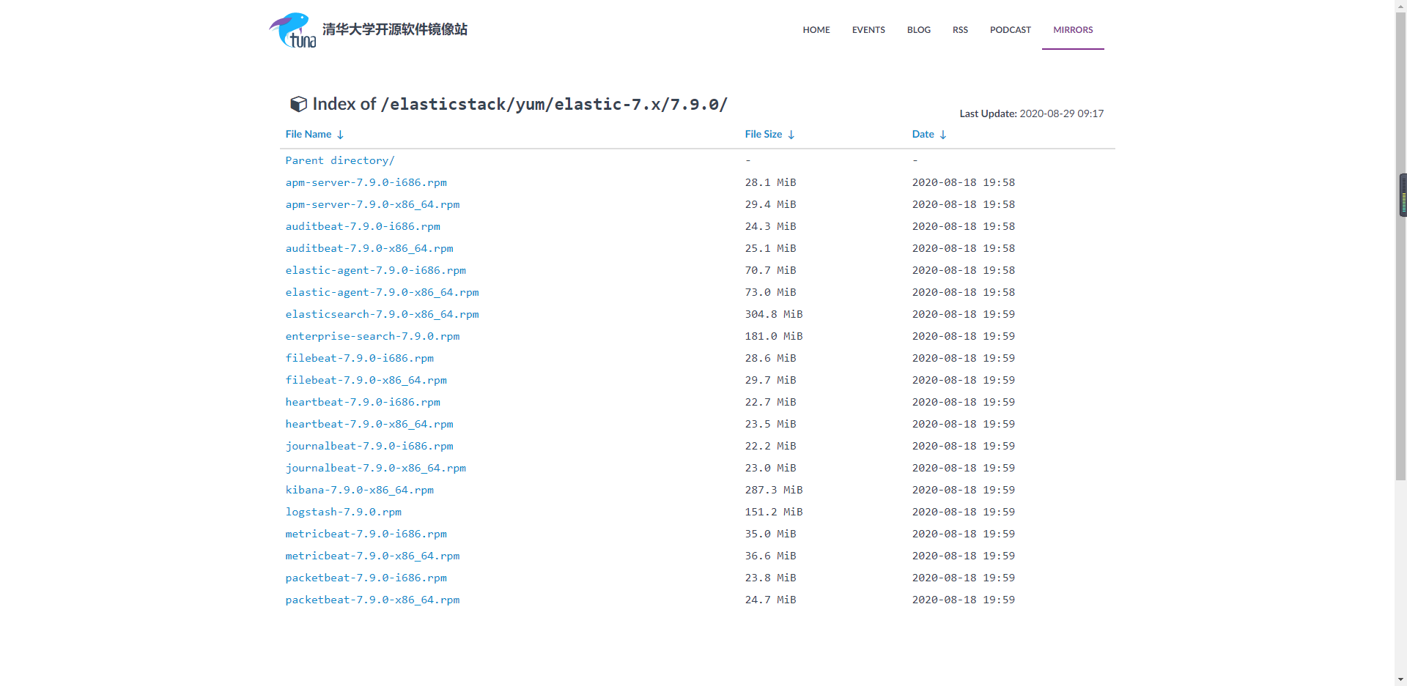1407x686 pixels.
Task: Download apm-server-7.9.0-i686.rpm
Action: pyautogui.click(x=366, y=182)
